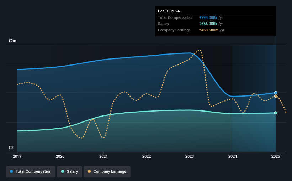This screenshot has height=181, width=292.
Task: Click the 2021 x-axis label
Action: pyautogui.click(x=103, y=156)
